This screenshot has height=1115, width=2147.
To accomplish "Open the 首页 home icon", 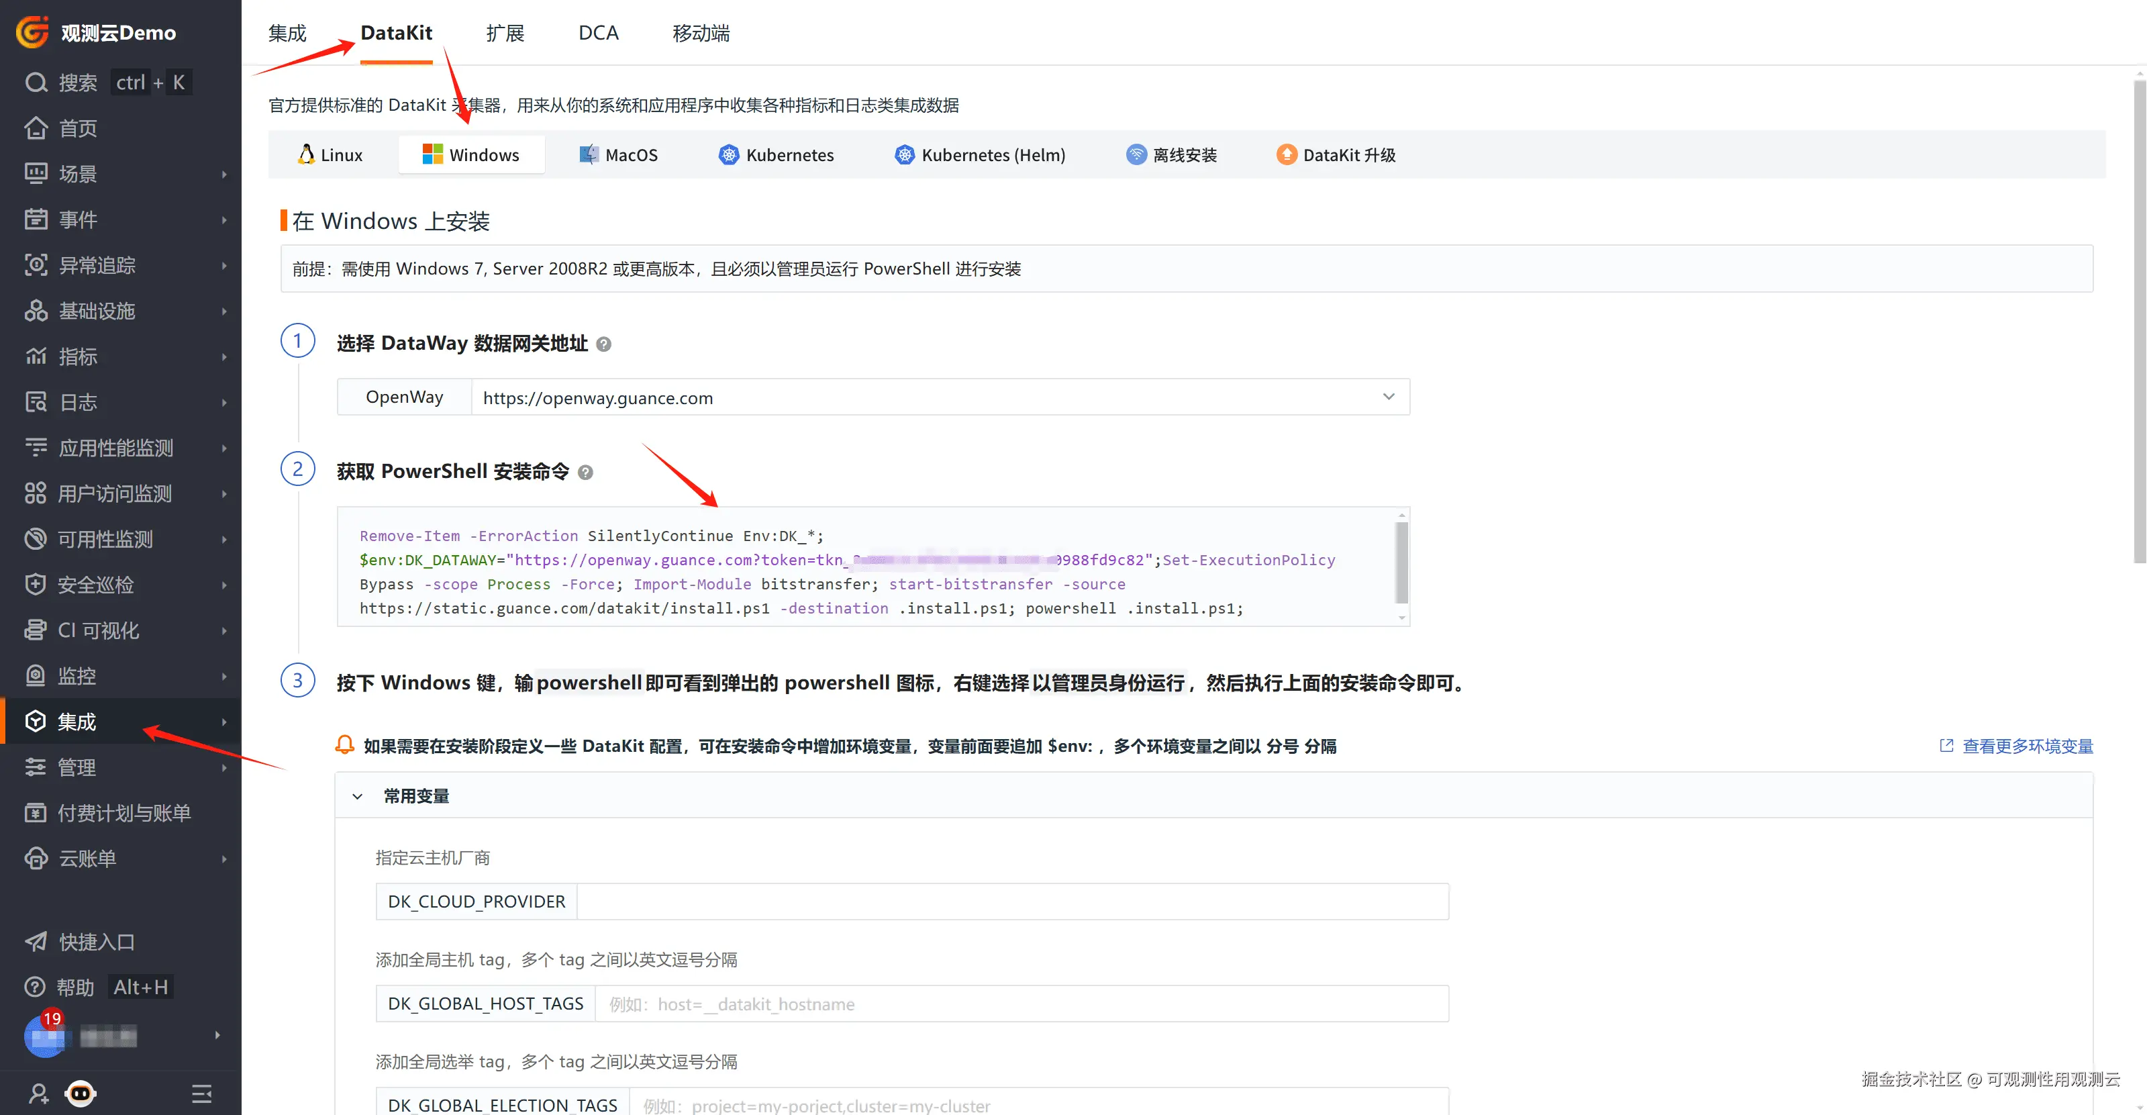I will coord(36,128).
